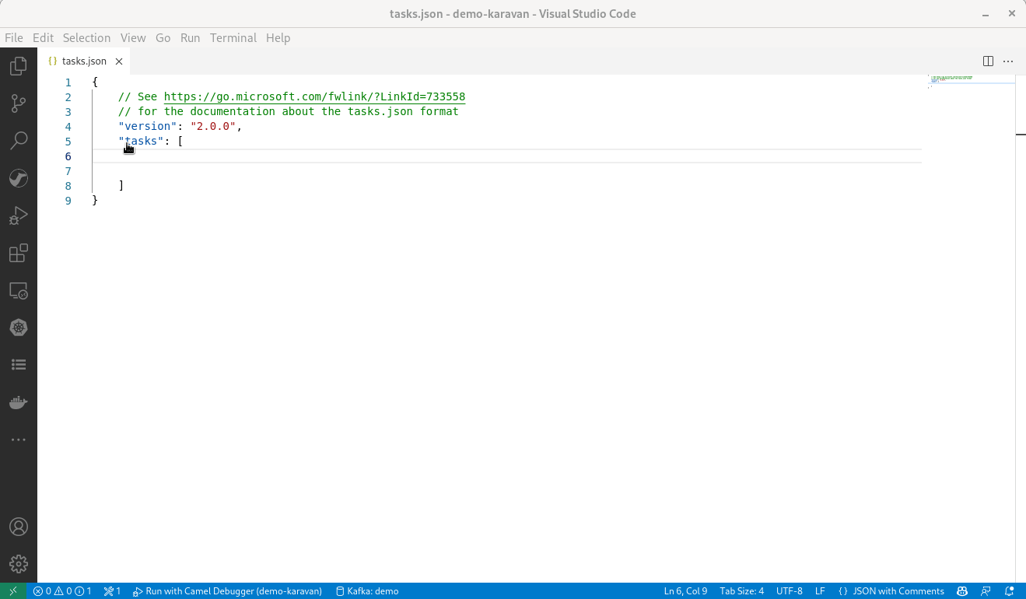Open the notifications bell
Viewport: 1026px width, 599px height.
pos(1009,590)
